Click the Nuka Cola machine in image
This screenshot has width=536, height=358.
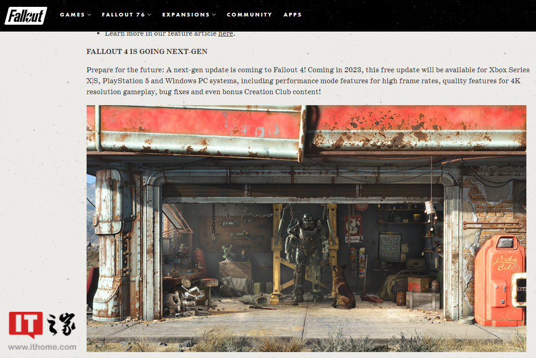[x=500, y=280]
